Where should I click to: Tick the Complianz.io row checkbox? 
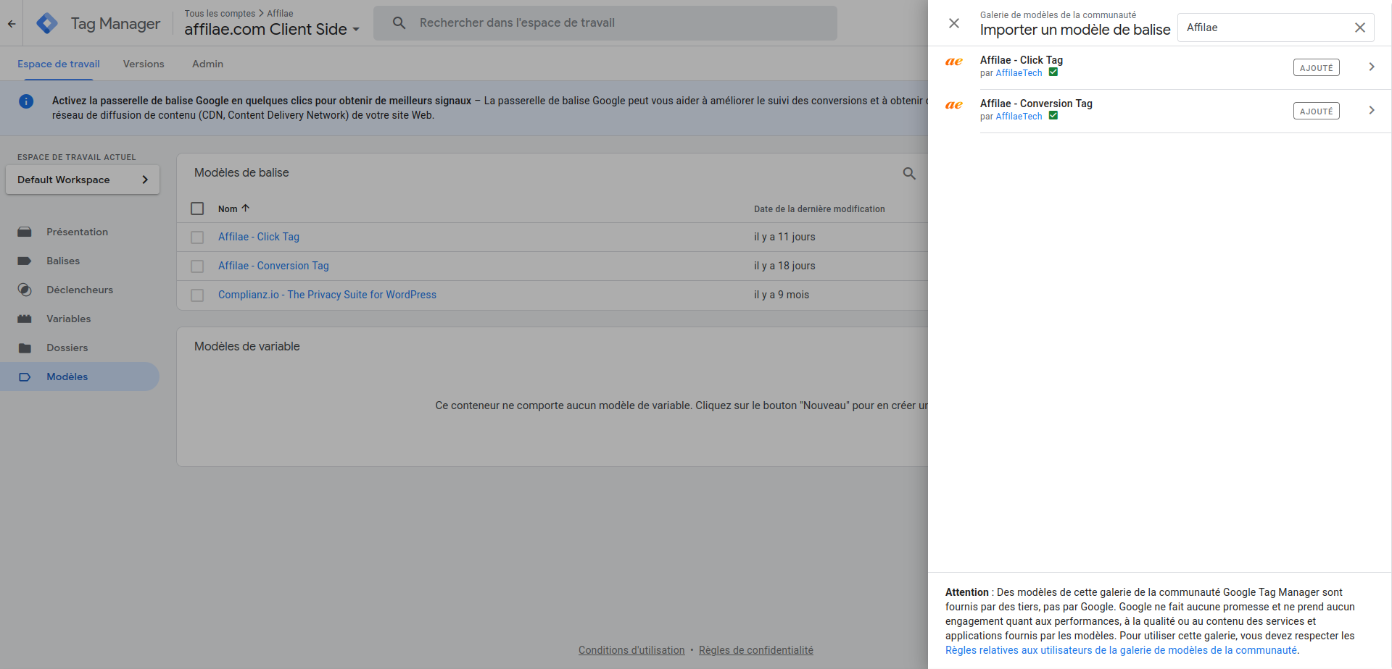pos(197,295)
